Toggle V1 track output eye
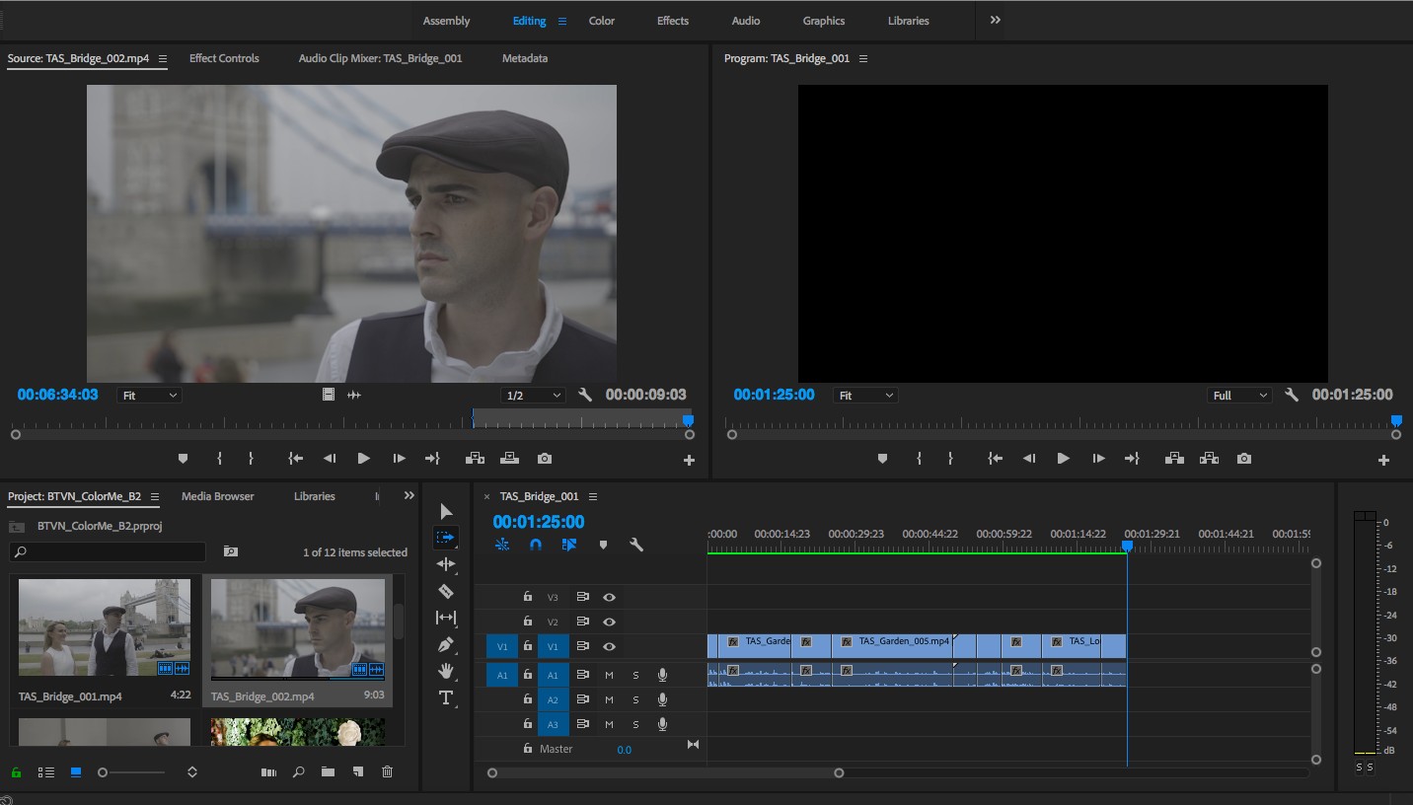 point(610,646)
